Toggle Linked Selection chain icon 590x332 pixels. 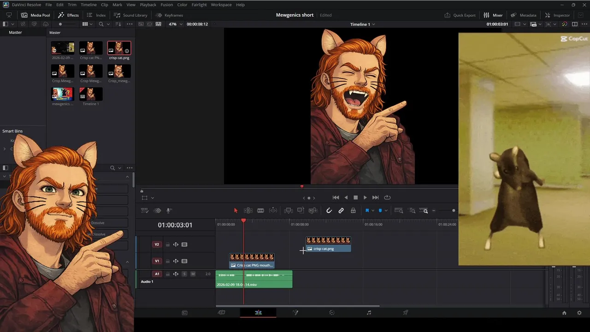(341, 210)
